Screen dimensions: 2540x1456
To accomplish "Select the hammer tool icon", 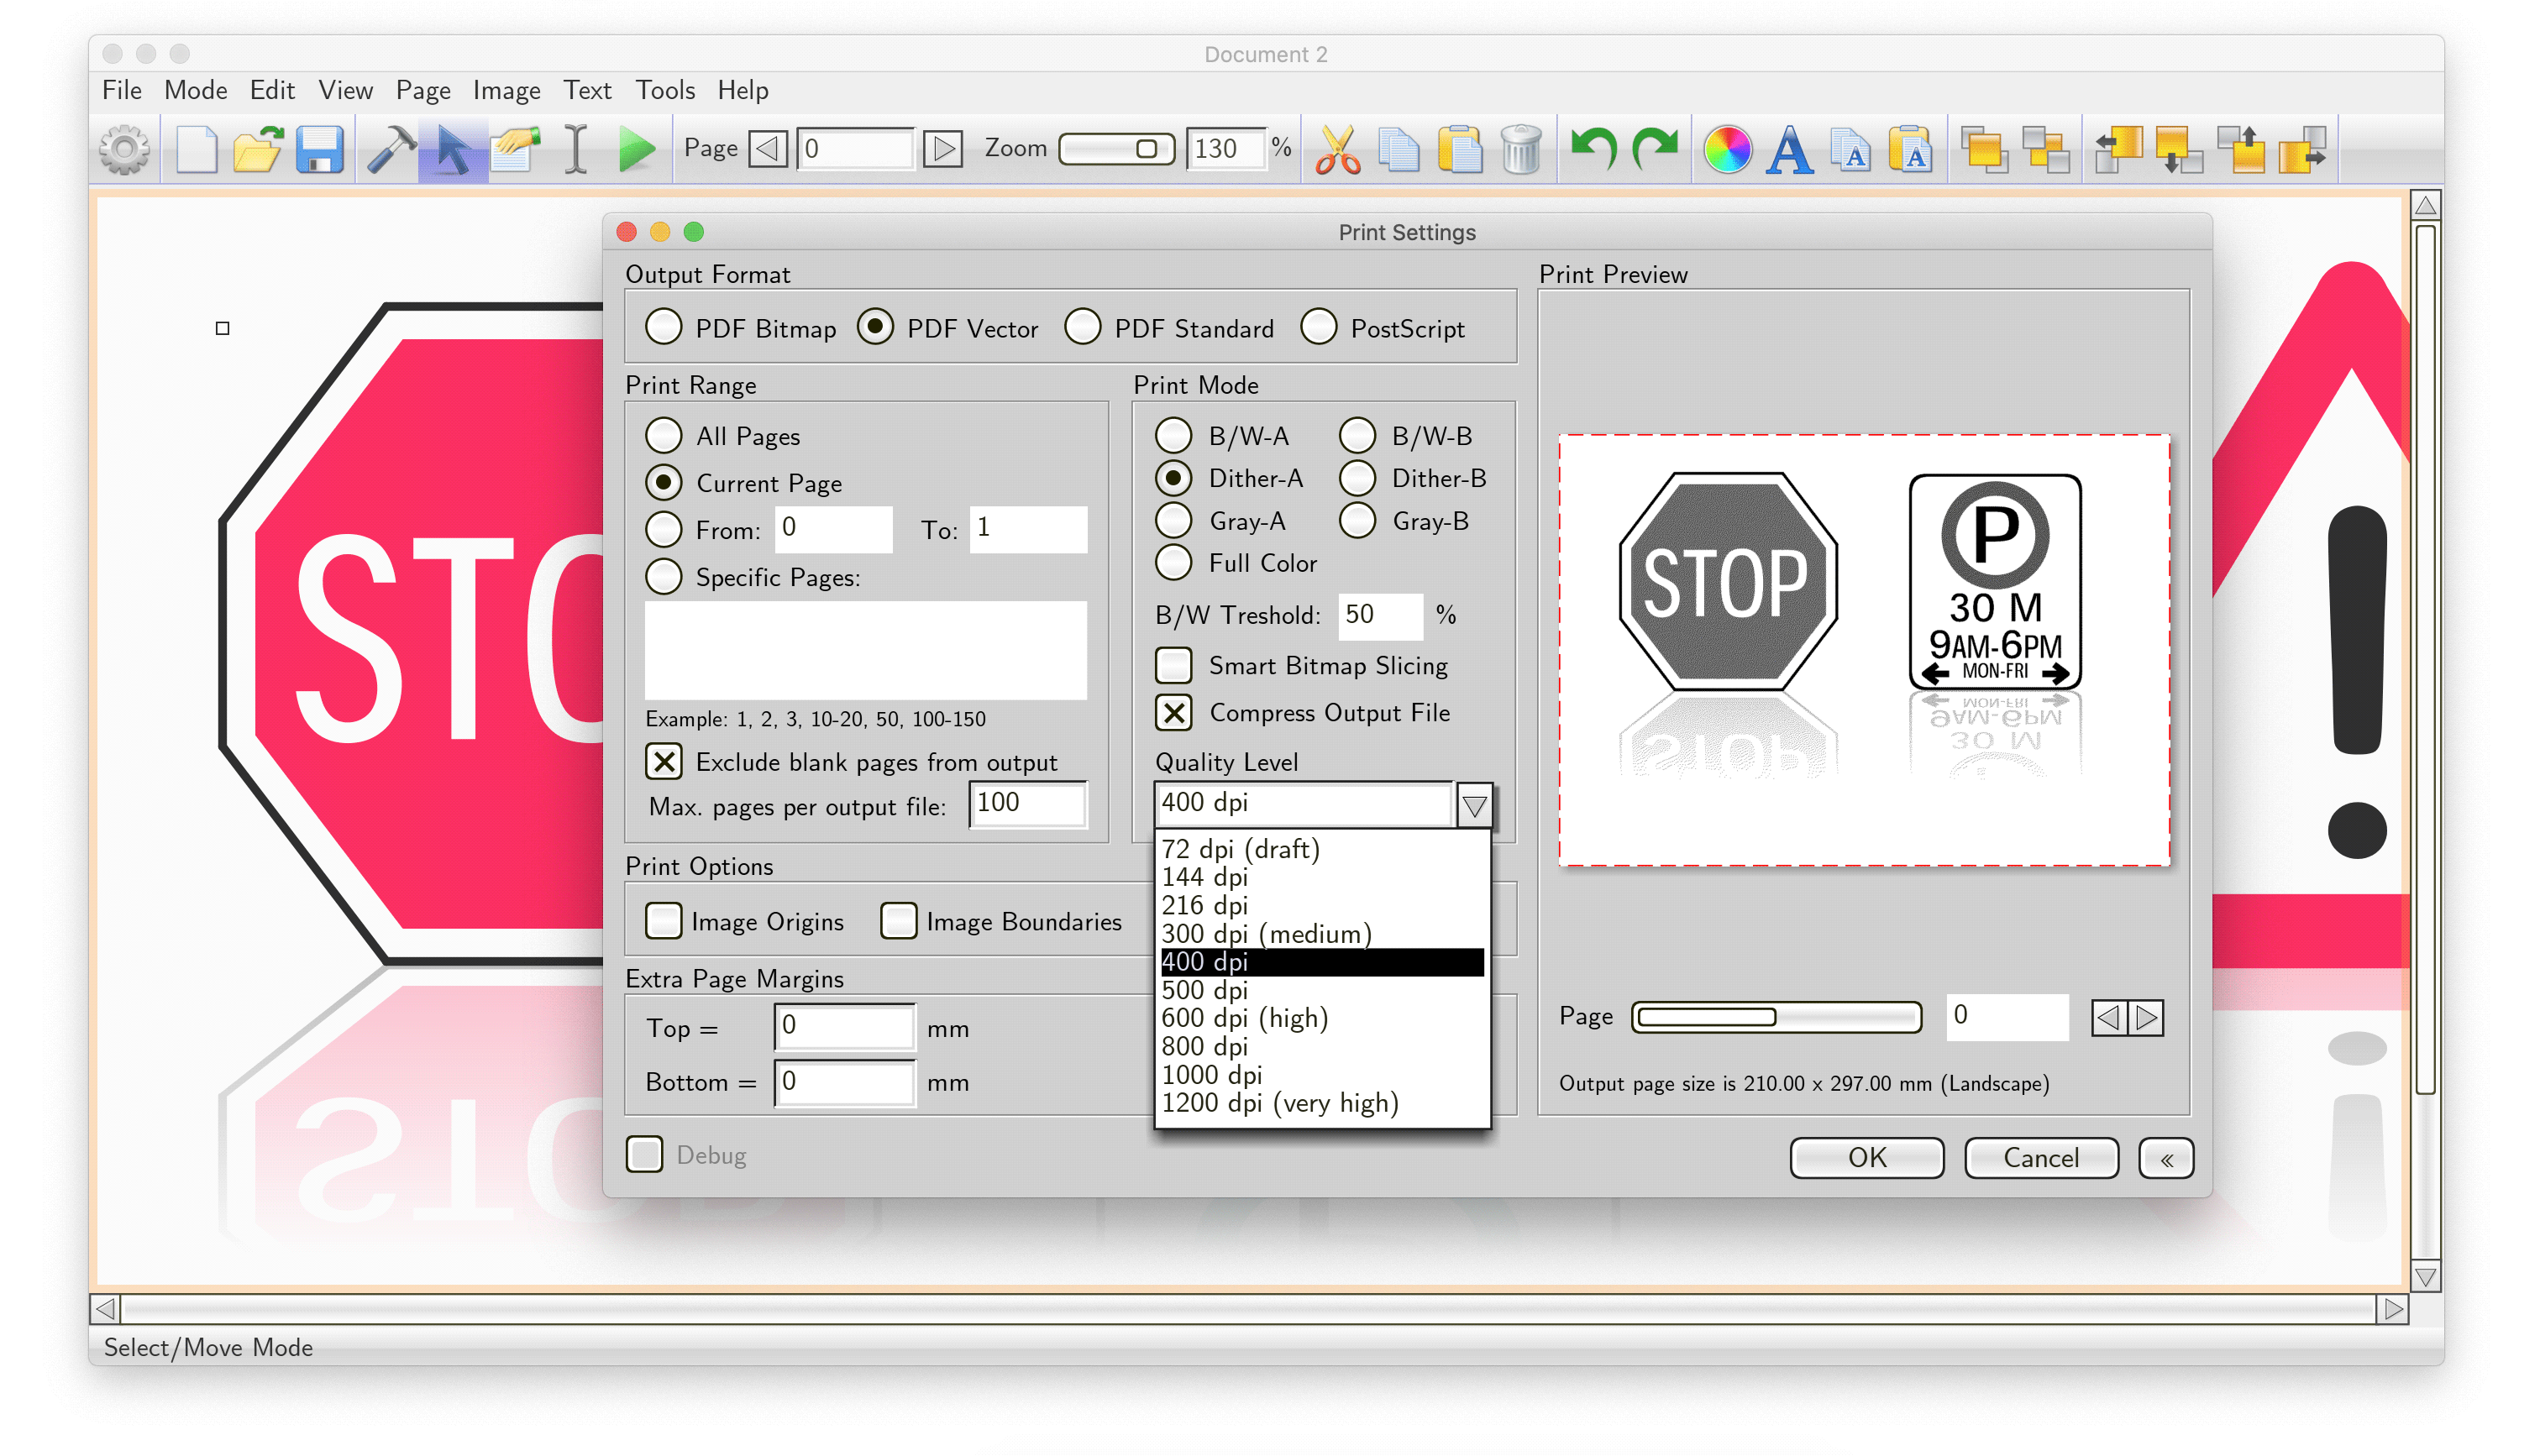I will 391,150.
